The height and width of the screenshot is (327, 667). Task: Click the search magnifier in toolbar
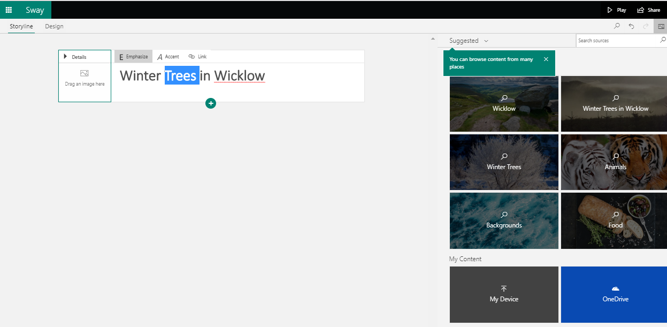617,26
